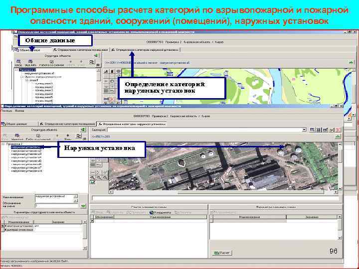359x269 pixels.
Task: Click the zoom-in magnifier map tool
Action: (x=93, y=177)
